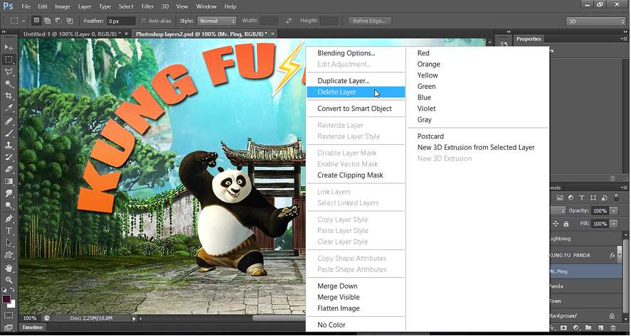Toggle Quick Mask mode icon
Image resolution: width=631 pixels, height=336 pixels.
(9, 315)
